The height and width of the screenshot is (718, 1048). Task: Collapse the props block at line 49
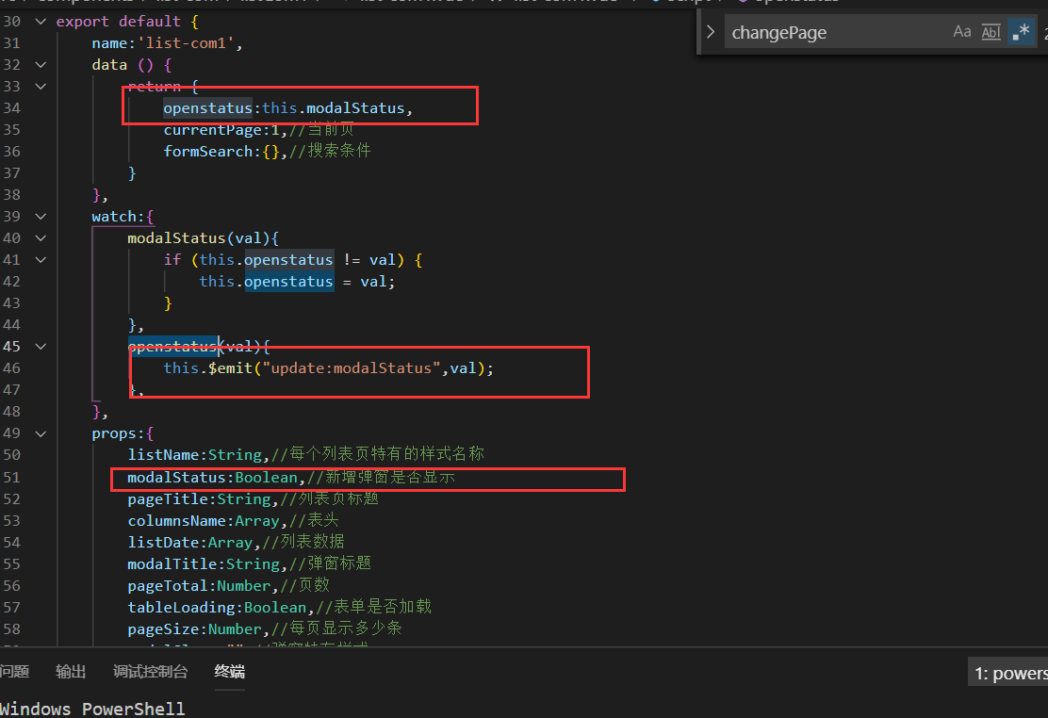41,433
